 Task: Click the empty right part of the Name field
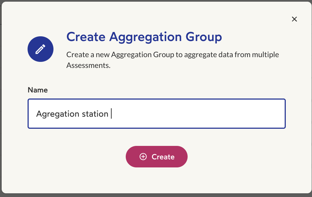[199, 114]
